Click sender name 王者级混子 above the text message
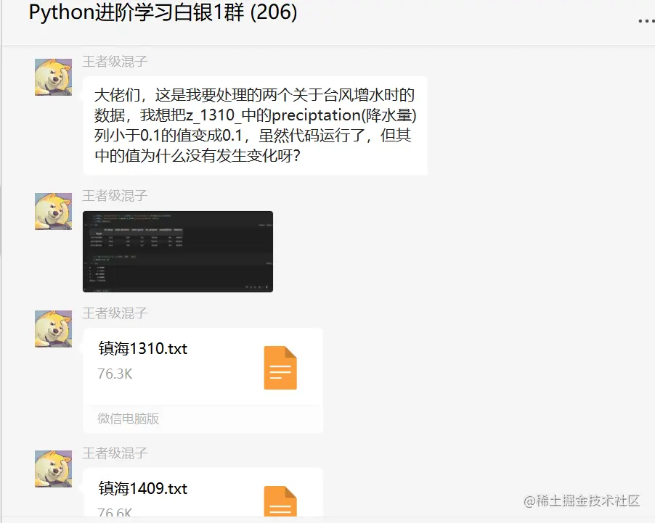The image size is (655, 523). [x=115, y=62]
